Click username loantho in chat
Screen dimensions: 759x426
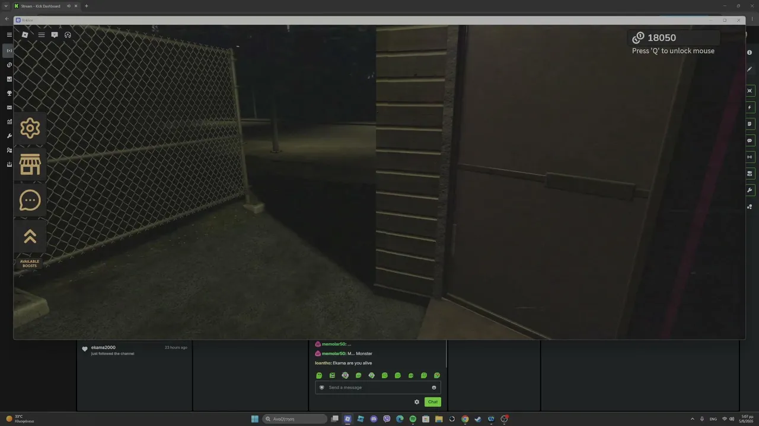click(x=323, y=363)
